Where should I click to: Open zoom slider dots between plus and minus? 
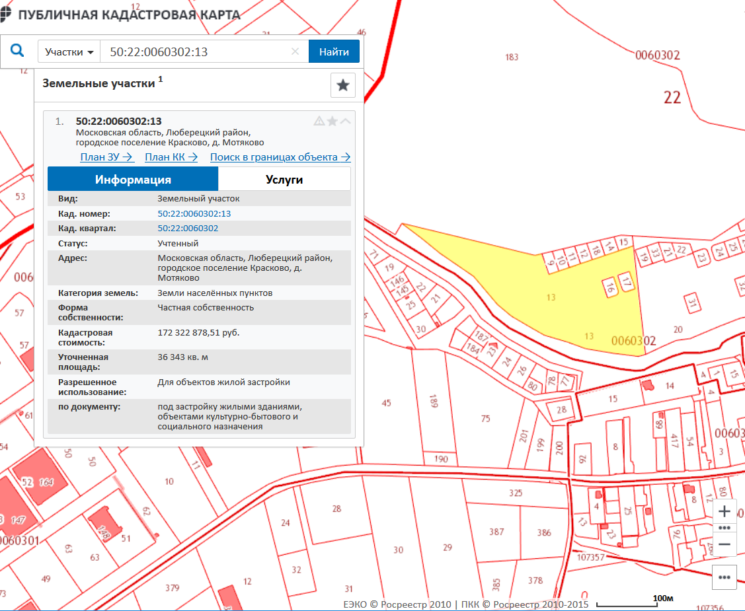coord(724,528)
